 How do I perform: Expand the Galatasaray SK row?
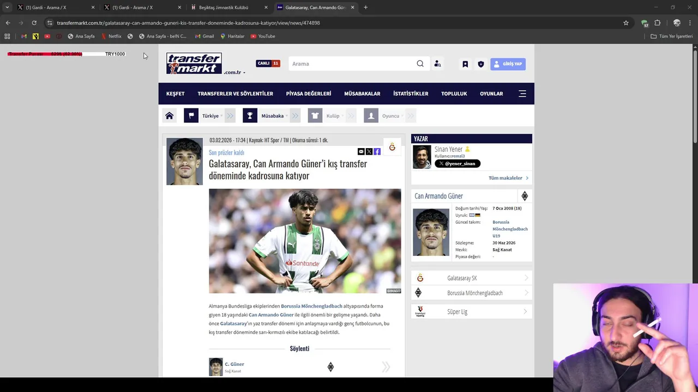point(472,278)
